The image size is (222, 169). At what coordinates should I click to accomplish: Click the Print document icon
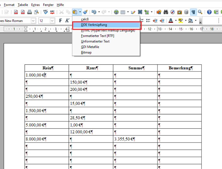point(30,12)
